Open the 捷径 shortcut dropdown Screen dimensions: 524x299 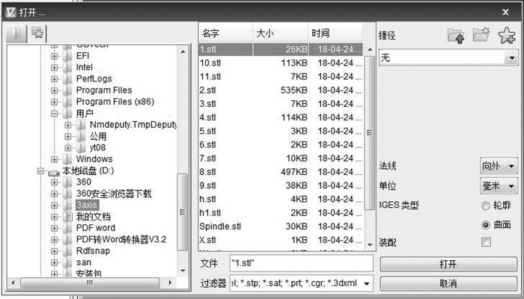[448, 58]
